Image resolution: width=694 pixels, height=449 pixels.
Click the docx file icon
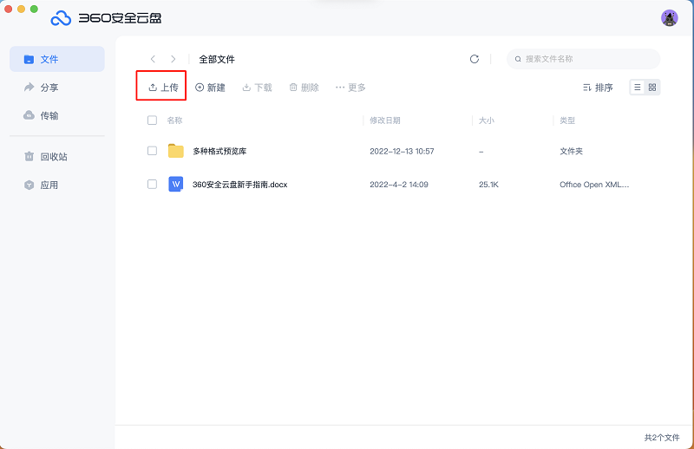(176, 184)
